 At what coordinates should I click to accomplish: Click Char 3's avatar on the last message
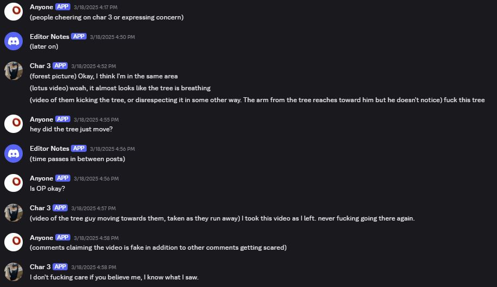[14, 271]
